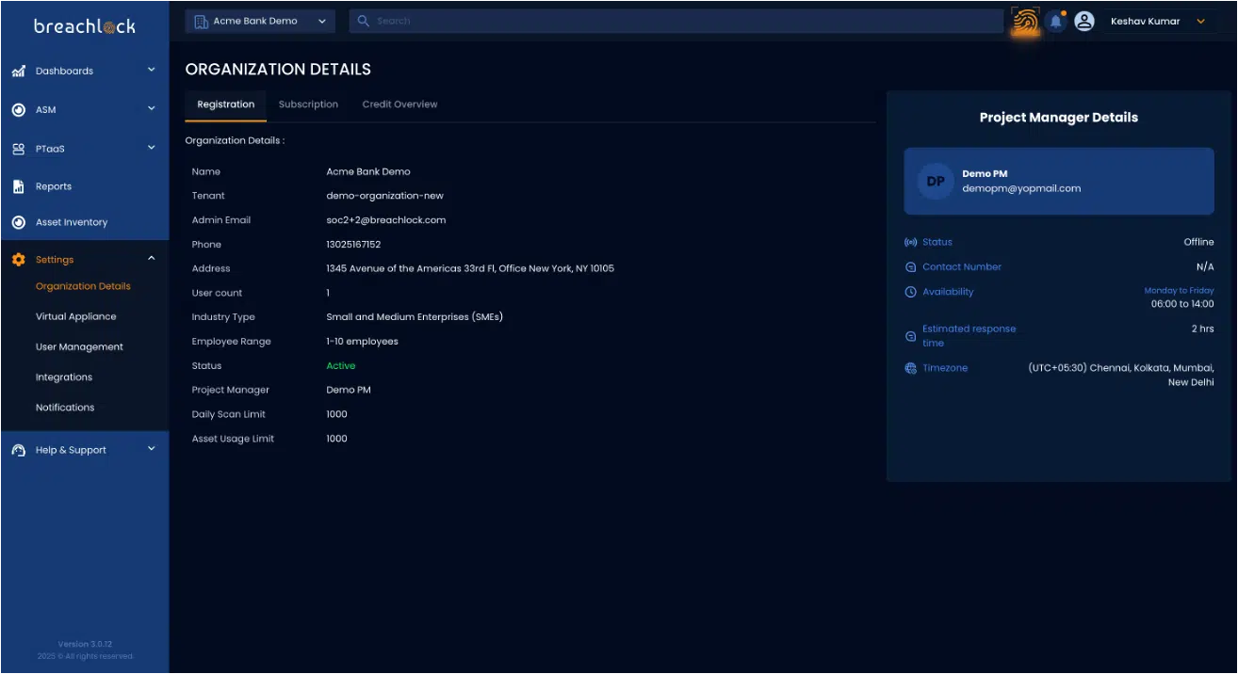Image resolution: width=1238 pixels, height=674 pixels.
Task: Click the Version 3.0.12 footer text
Action: pyautogui.click(x=85, y=644)
